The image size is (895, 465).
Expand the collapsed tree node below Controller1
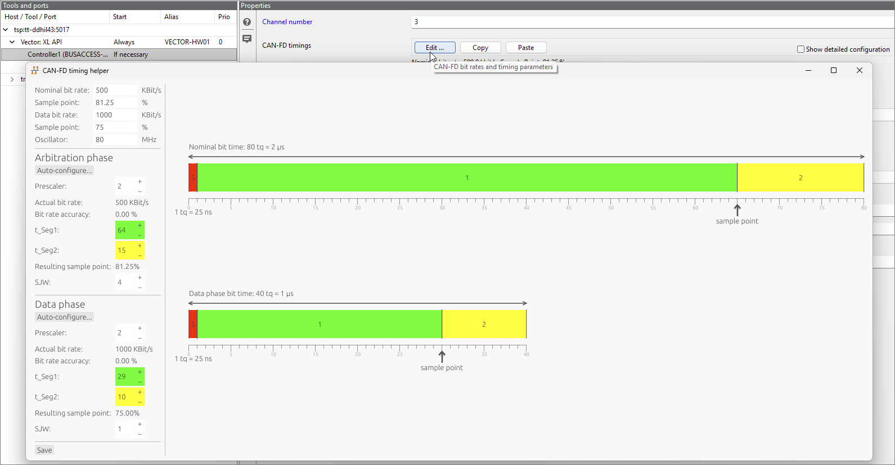point(12,79)
